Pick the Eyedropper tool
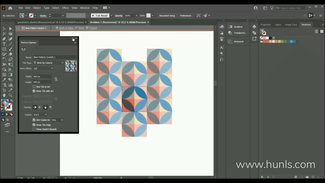 pos(4,80)
